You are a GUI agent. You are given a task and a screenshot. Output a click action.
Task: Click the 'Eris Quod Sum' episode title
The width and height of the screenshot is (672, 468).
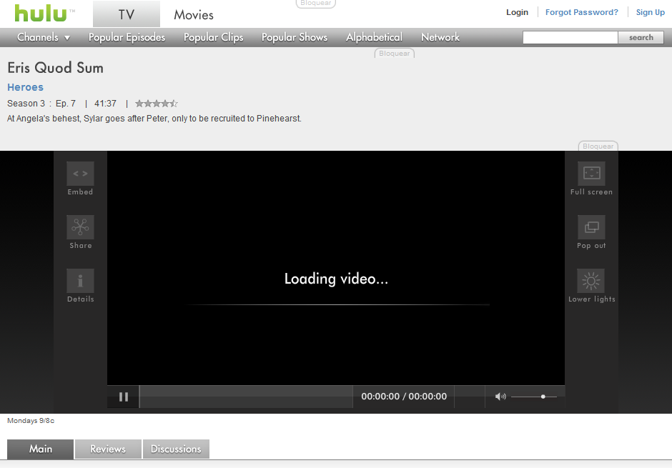(55, 68)
